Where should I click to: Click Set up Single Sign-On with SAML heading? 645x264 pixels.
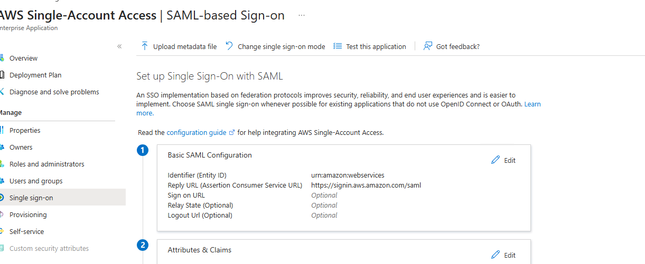coord(210,76)
